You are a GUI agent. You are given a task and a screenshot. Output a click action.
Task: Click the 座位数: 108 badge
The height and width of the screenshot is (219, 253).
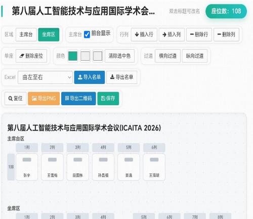[226, 11]
